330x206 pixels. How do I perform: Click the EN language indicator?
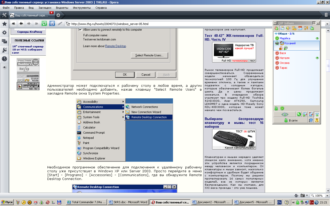[x=279, y=202]
